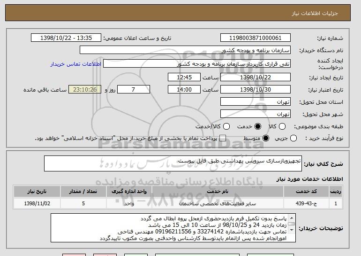Click the نام خدمت column header

(218, 192)
